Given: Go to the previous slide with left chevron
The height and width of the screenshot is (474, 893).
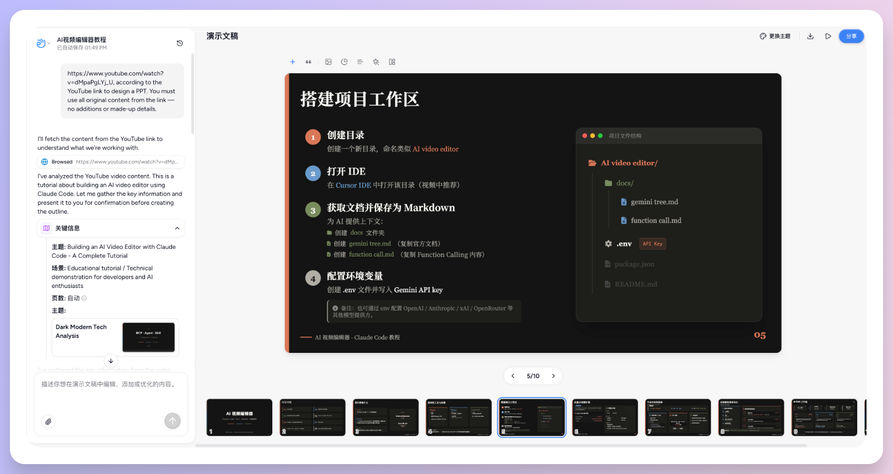Looking at the screenshot, I should pos(513,376).
